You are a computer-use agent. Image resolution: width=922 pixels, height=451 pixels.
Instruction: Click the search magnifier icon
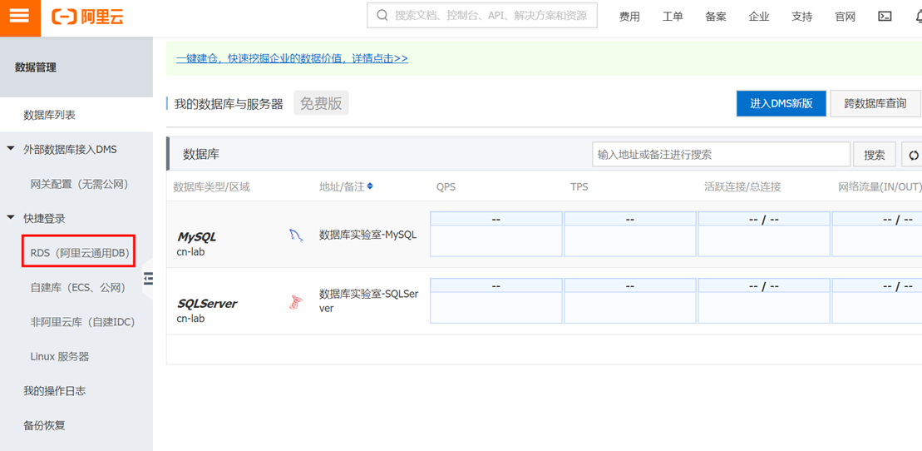(382, 15)
